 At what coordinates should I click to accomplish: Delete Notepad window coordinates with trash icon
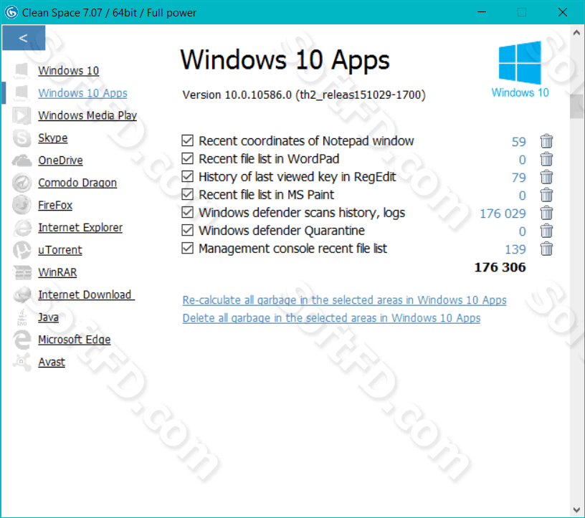[546, 141]
